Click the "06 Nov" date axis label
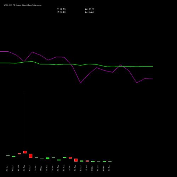Viewport: 177px width, 177px height. coord(24,169)
